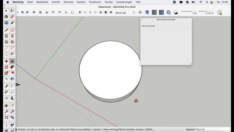Viewport: 234px width, 132px height.
Task: Select the Freehand drawing tool
Action: click(x=12, y=30)
